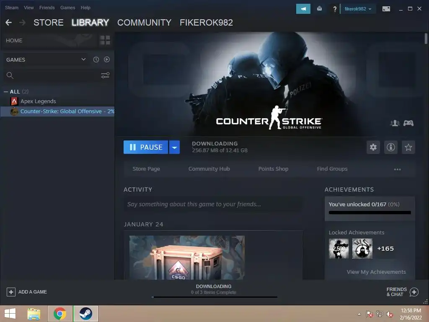Click the library search magnifier icon
The height and width of the screenshot is (322, 429).
10,75
